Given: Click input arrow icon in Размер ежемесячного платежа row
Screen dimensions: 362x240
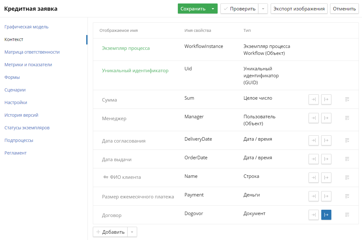Looking at the screenshot, I should [x=313, y=196].
